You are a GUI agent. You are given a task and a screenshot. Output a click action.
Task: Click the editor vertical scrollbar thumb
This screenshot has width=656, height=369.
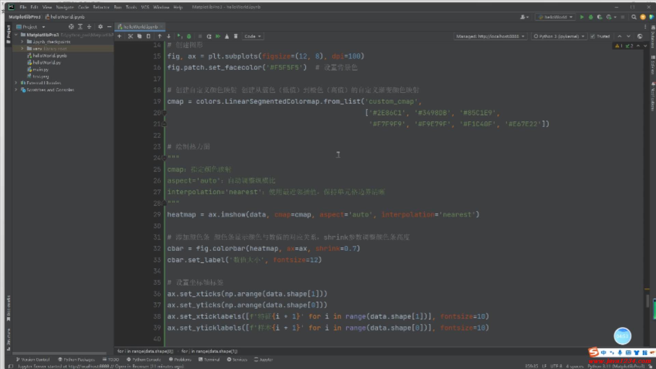pyautogui.click(x=647, y=301)
